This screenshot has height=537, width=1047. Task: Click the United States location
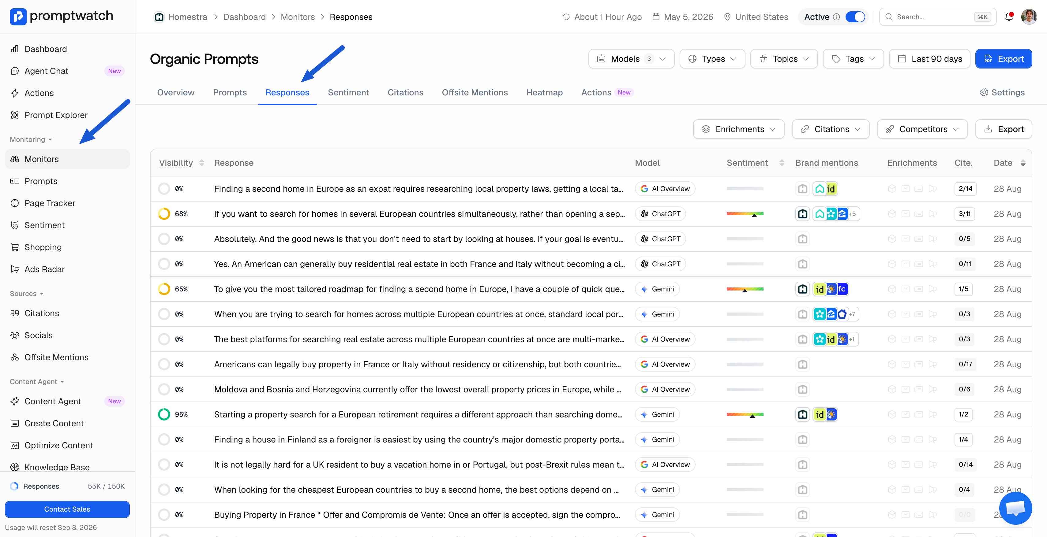pyautogui.click(x=756, y=17)
